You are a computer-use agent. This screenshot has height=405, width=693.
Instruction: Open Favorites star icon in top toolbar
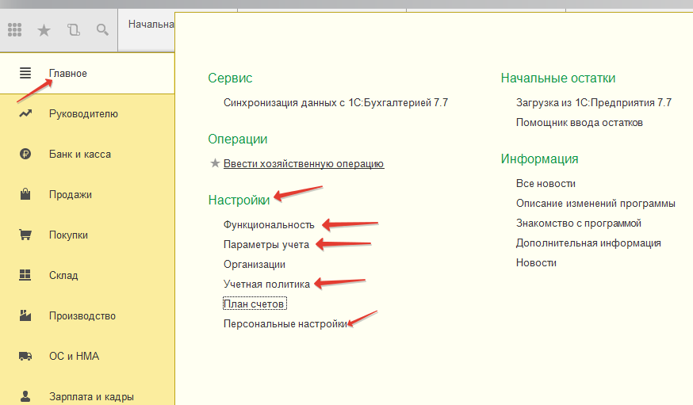tap(44, 30)
